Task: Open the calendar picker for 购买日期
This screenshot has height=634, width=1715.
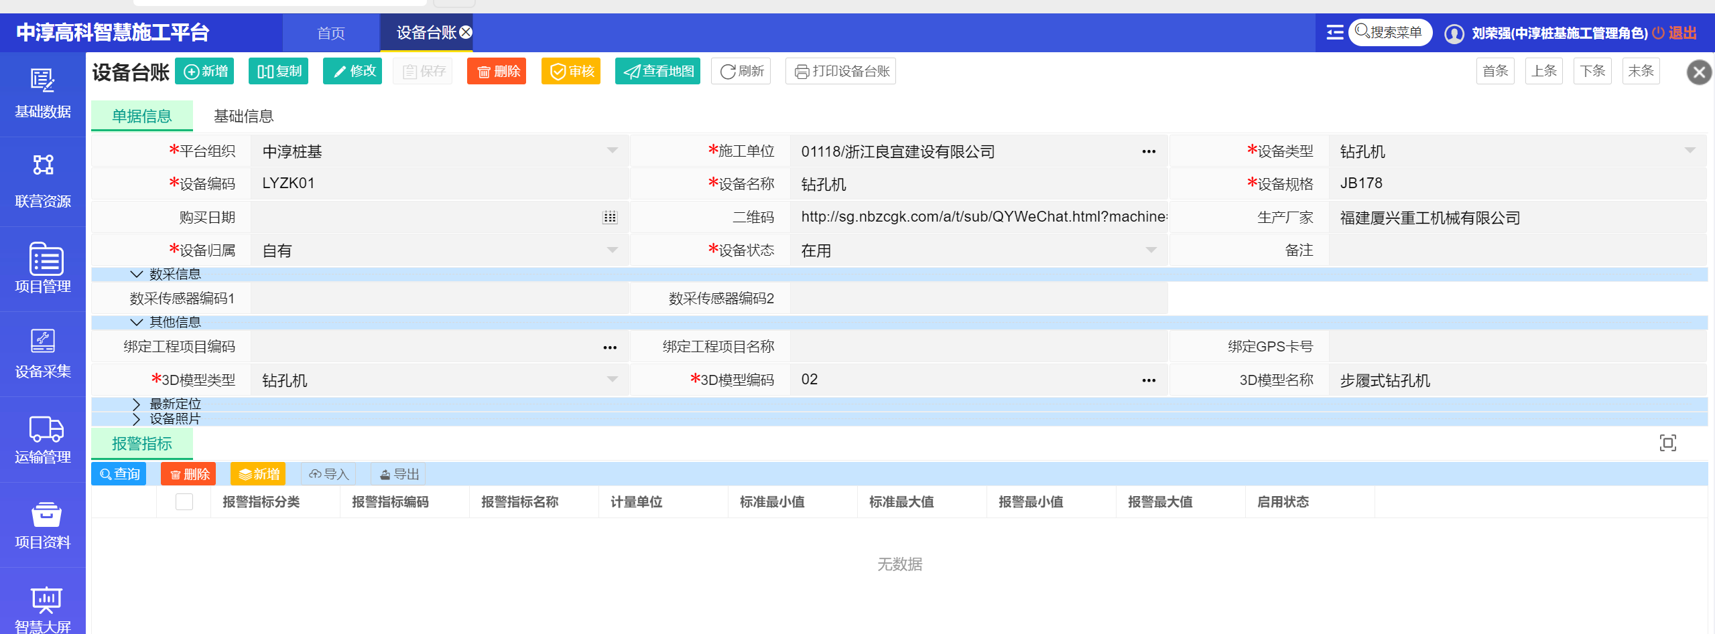Action: click(609, 218)
